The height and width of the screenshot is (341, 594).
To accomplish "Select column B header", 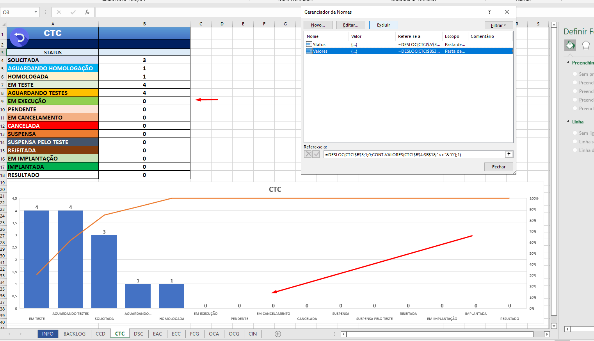I will [x=144, y=24].
